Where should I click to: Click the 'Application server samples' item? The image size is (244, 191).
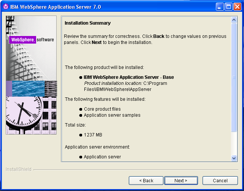(112, 115)
